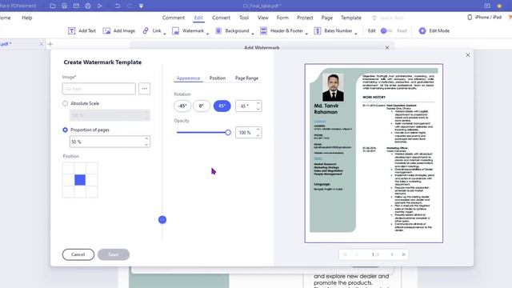
Task: Open the Help menu
Action: (x=26, y=18)
